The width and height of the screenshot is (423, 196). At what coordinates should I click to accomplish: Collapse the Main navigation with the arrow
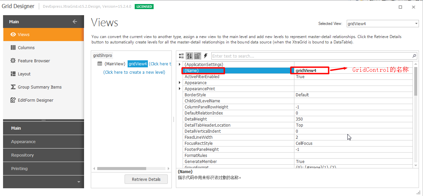pos(75,22)
